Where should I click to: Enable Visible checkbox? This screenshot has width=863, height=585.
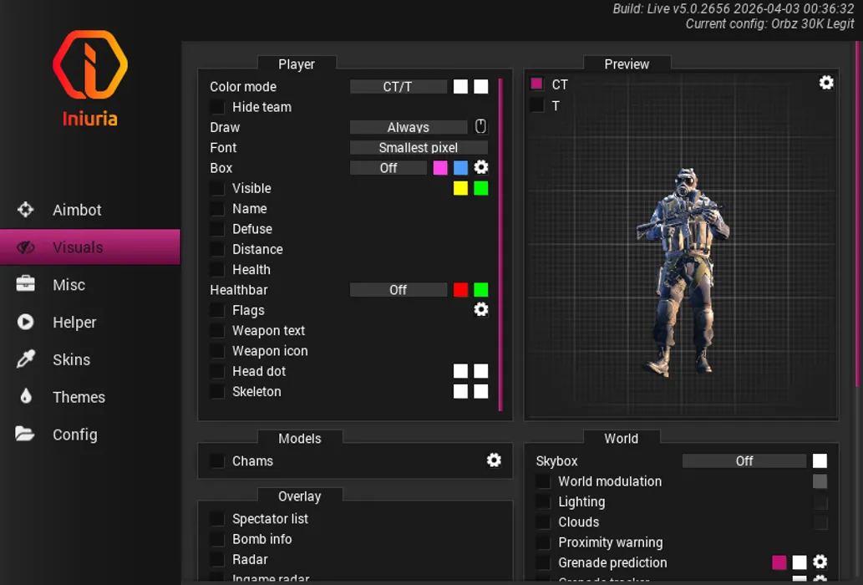pos(217,188)
